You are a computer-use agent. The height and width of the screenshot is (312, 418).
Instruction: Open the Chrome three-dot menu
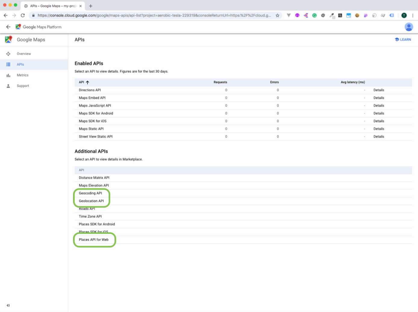[413, 15]
